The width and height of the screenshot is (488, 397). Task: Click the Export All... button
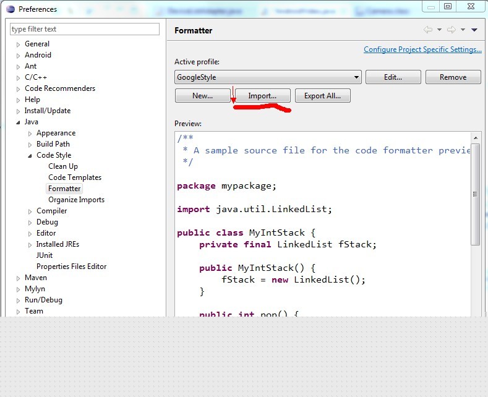tap(322, 95)
